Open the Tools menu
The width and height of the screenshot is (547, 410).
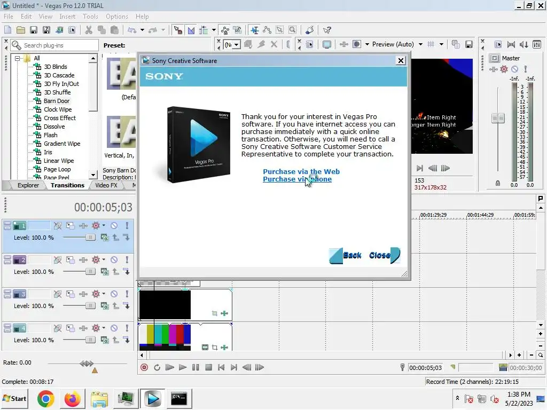tap(90, 17)
